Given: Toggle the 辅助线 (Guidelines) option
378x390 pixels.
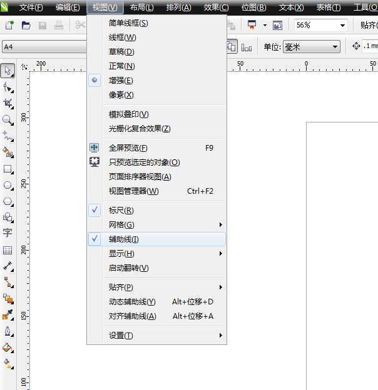Looking at the screenshot, I should pos(124,239).
